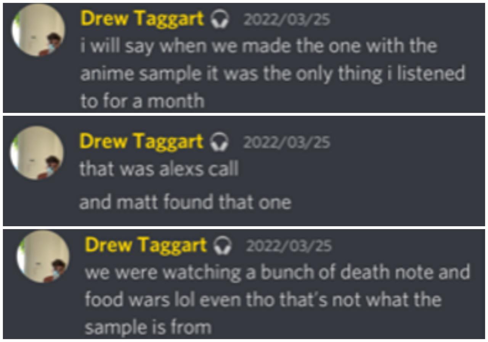Open Drew Taggart's avatar in the second message
This screenshot has width=488, height=342.
[x=37, y=153]
